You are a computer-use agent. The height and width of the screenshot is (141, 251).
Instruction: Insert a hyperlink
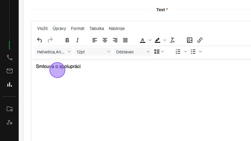(x=200, y=40)
